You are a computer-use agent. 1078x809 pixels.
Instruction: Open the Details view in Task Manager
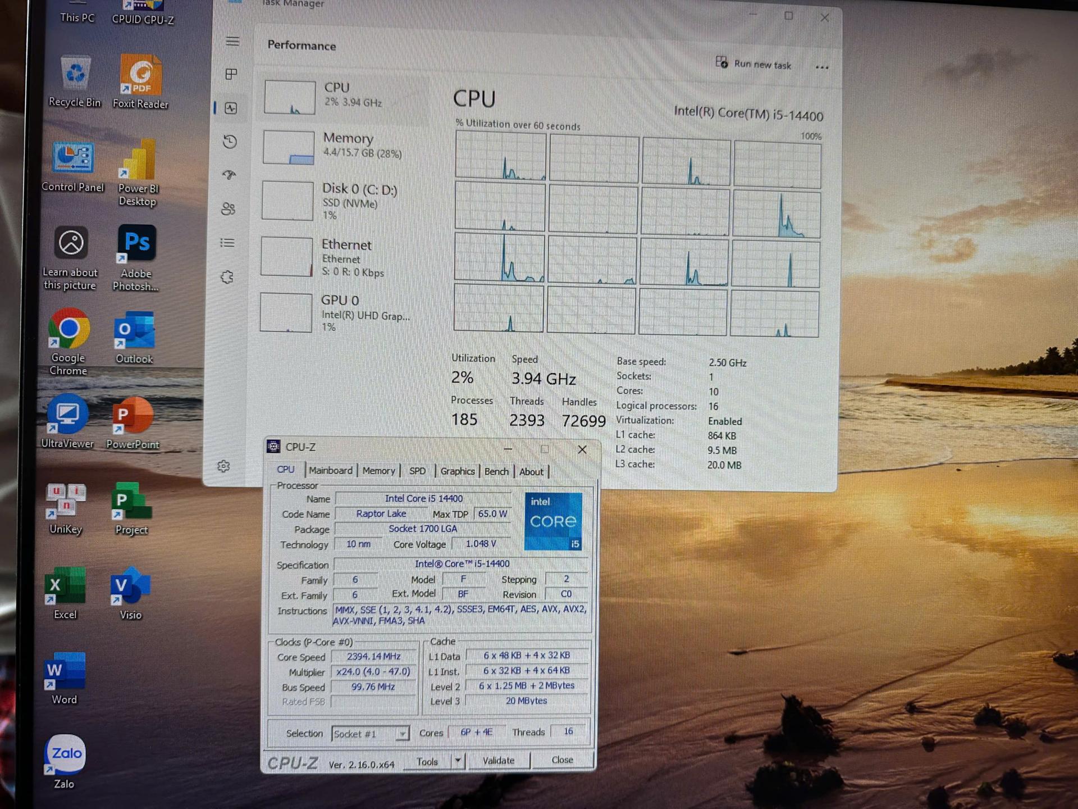point(227,243)
